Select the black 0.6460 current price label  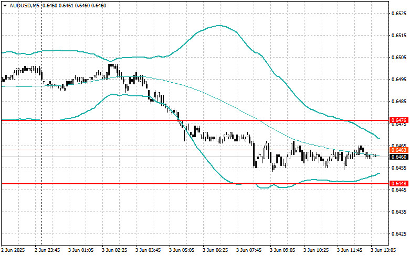(x=399, y=157)
